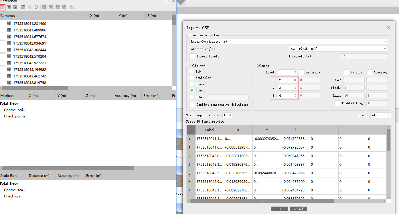Click the Start import at row field
This screenshot has height=214, width=399.
point(225,115)
